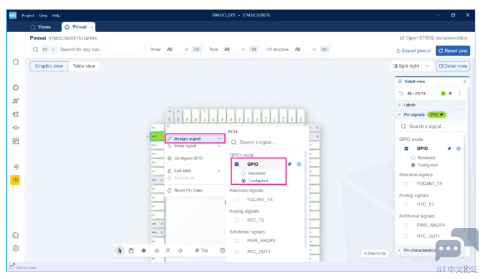The height and width of the screenshot is (279, 484).
Task: Uncheck GPIO checkbox in Detail view
Action: pos(406,148)
